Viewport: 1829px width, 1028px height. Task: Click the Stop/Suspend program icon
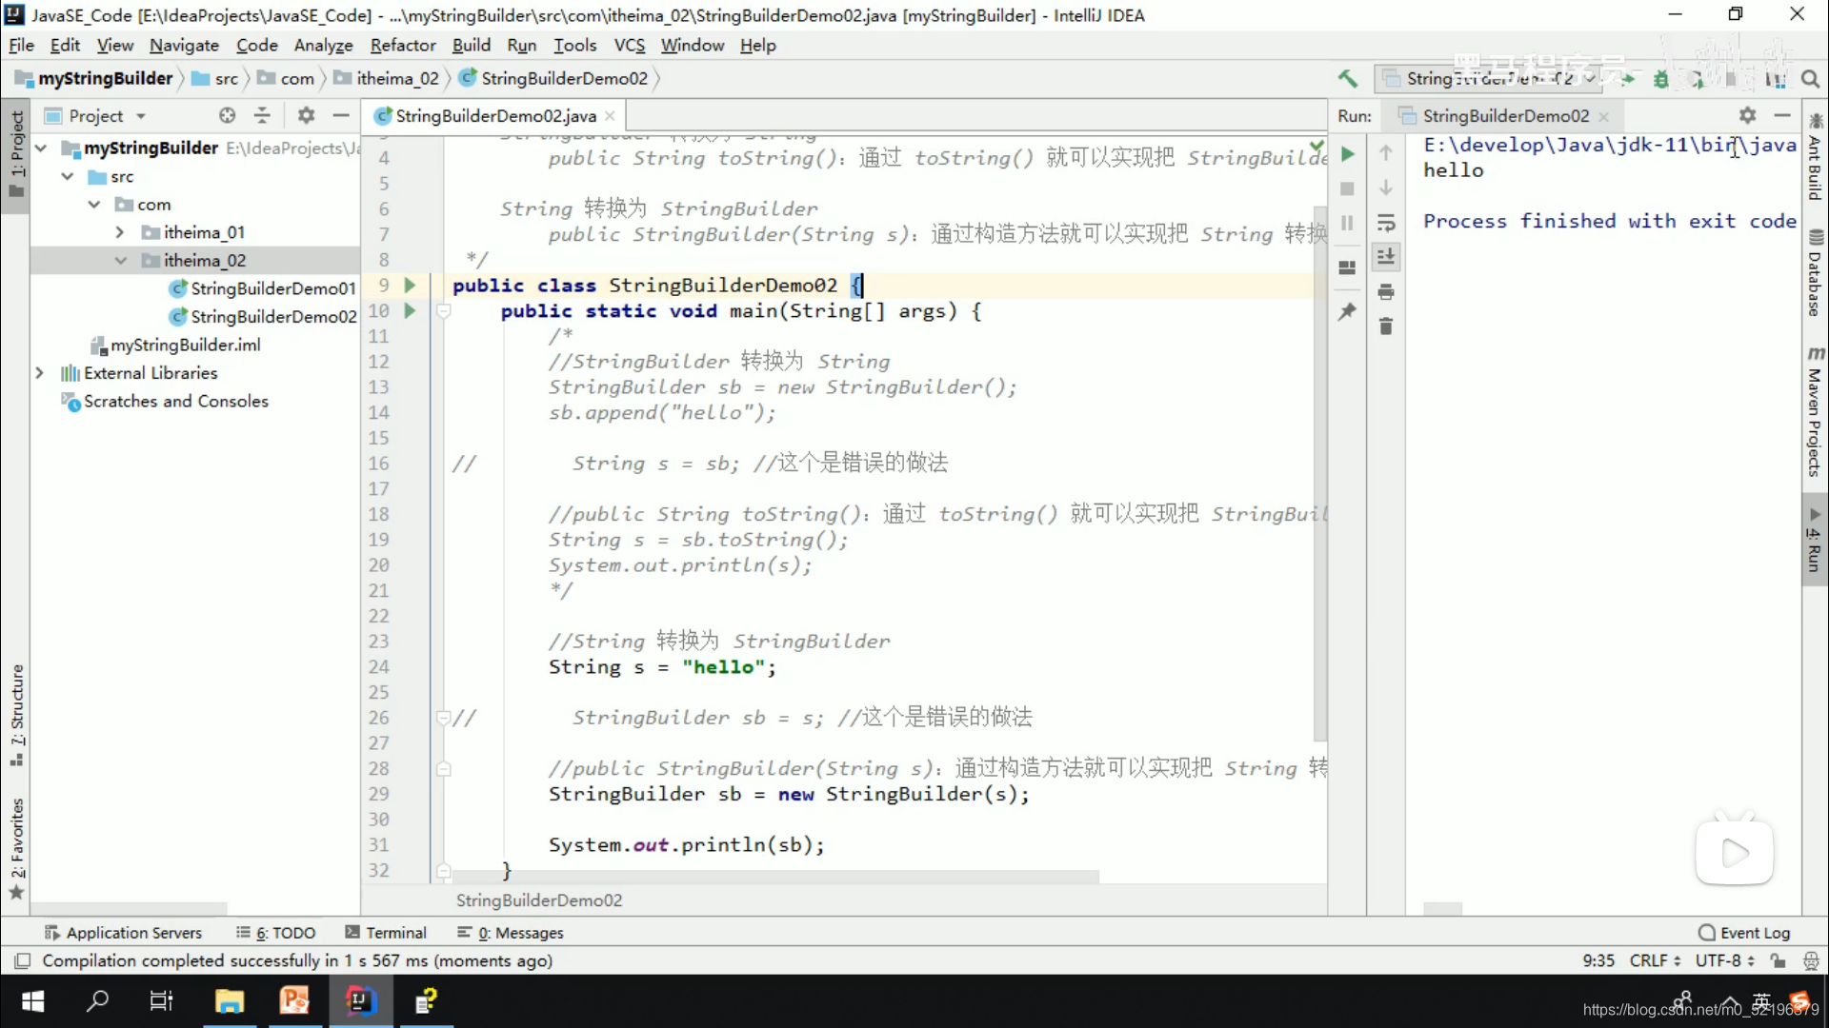1348,186
